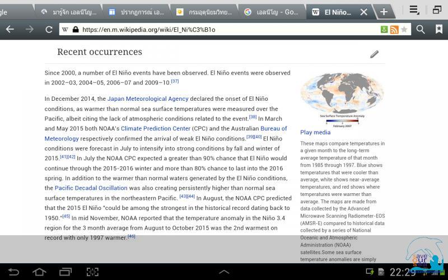
Task: Take screenshot via capture icon in navigation bar
Action: pyautogui.click(x=92, y=272)
